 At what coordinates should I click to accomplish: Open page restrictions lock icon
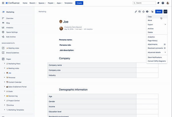pyautogui.click(x=152, y=11)
